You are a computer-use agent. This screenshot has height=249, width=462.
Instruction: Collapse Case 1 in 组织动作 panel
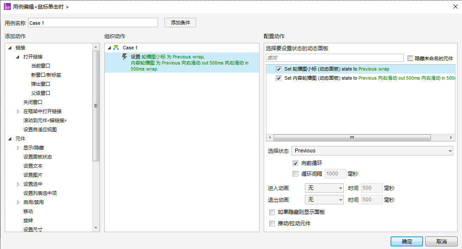pos(109,48)
